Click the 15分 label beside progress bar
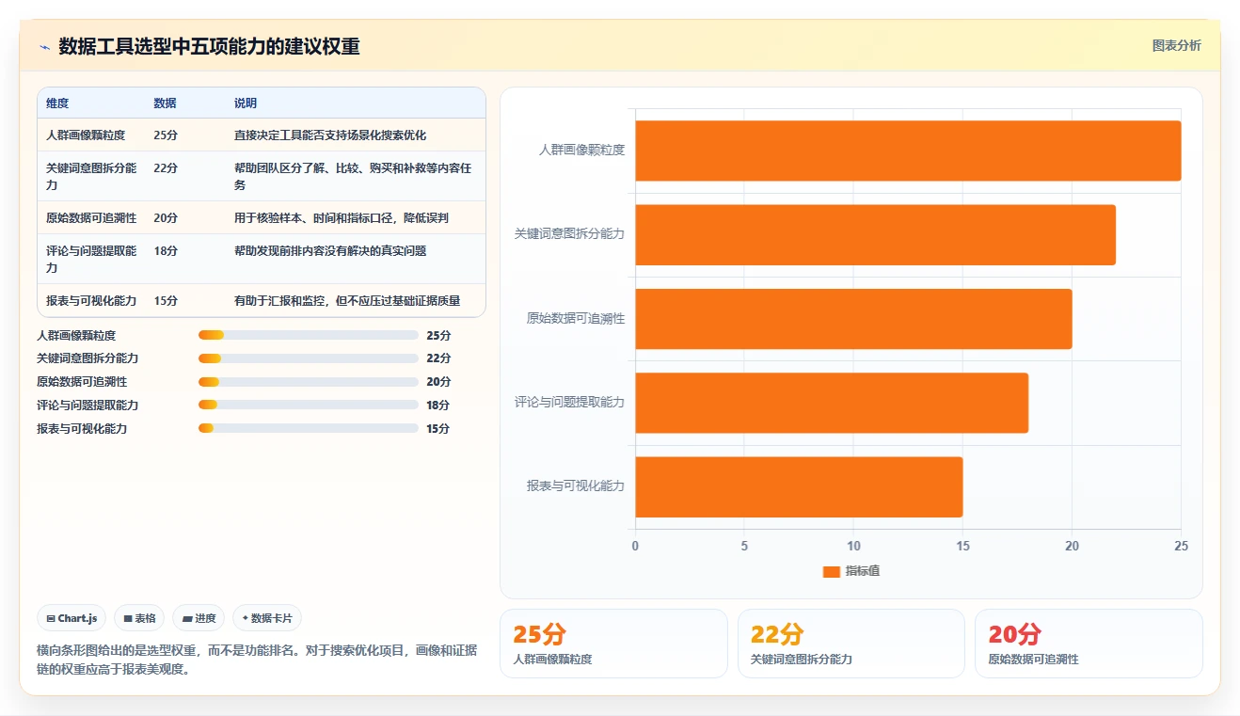This screenshot has width=1240, height=716. pyautogui.click(x=438, y=429)
